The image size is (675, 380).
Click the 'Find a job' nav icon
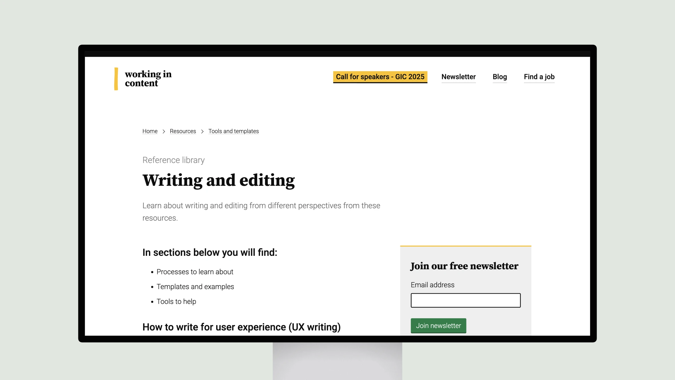pyautogui.click(x=539, y=77)
